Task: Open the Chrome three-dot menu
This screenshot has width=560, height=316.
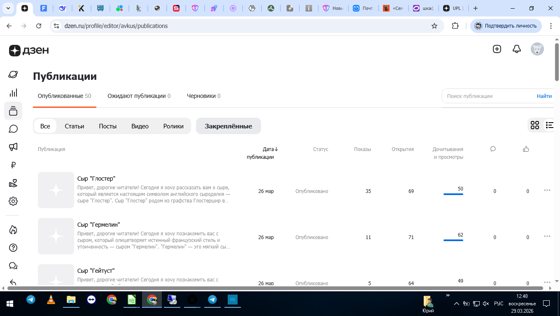Action: pos(551,26)
